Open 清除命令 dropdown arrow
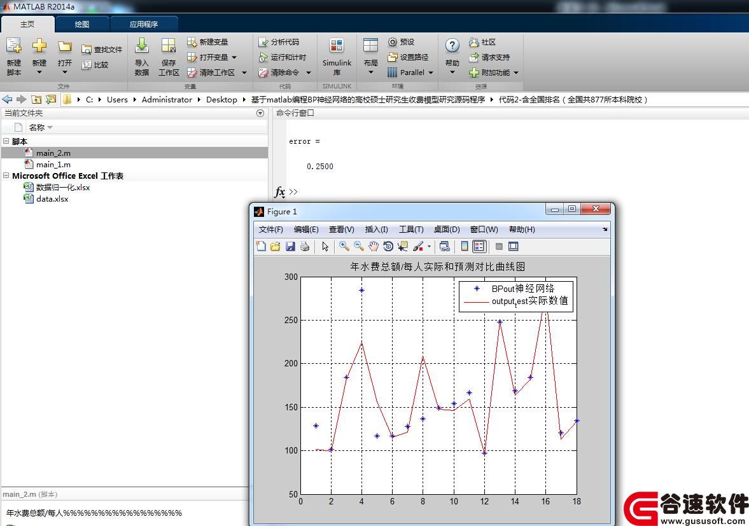 309,73
